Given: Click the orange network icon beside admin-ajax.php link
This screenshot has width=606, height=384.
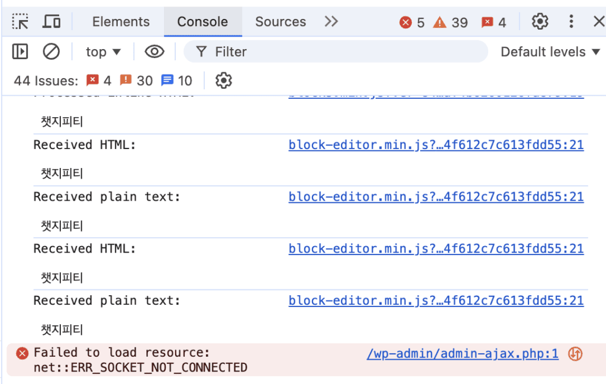Looking at the screenshot, I should pyautogui.click(x=575, y=353).
